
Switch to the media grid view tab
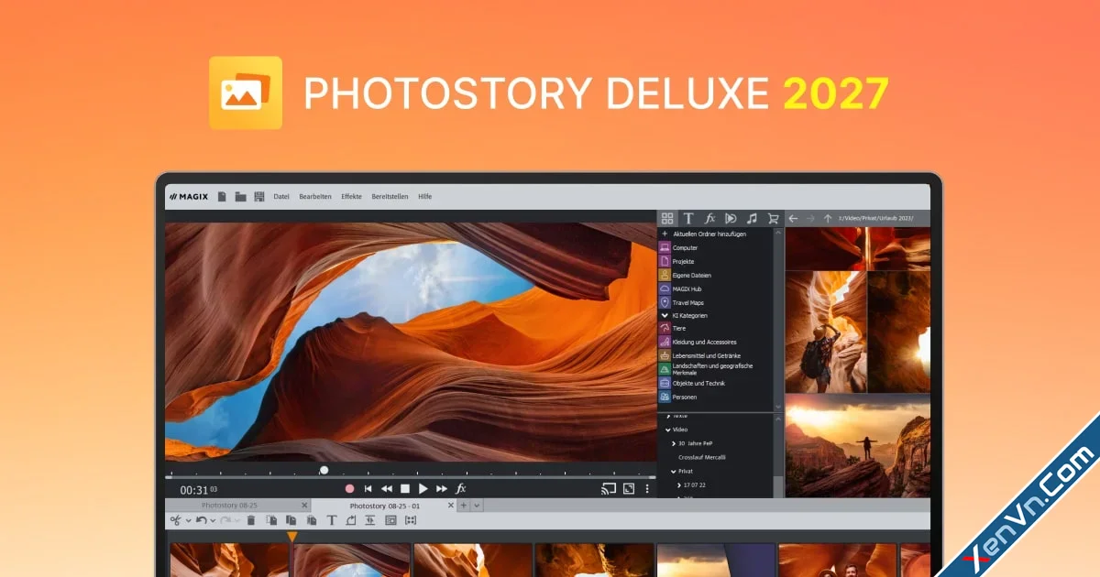point(667,218)
